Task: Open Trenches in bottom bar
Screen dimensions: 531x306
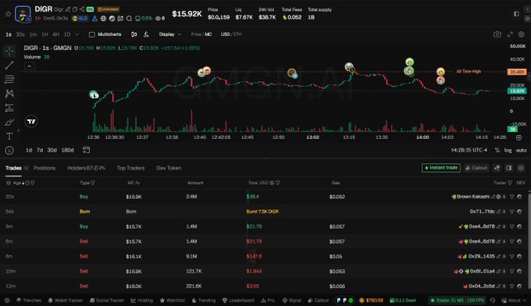Action: pos(29,301)
